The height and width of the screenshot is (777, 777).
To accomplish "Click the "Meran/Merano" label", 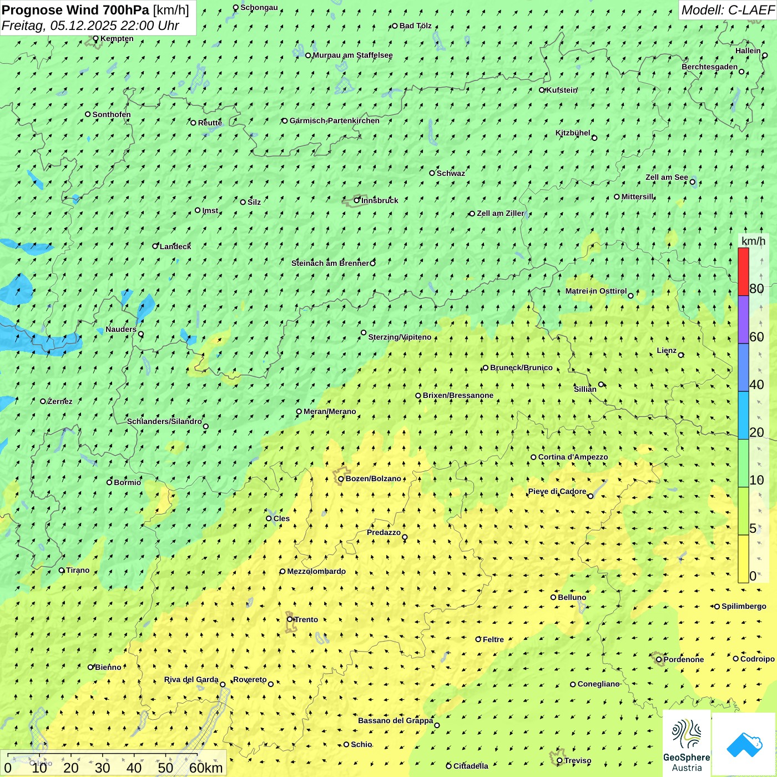I will pos(330,411).
